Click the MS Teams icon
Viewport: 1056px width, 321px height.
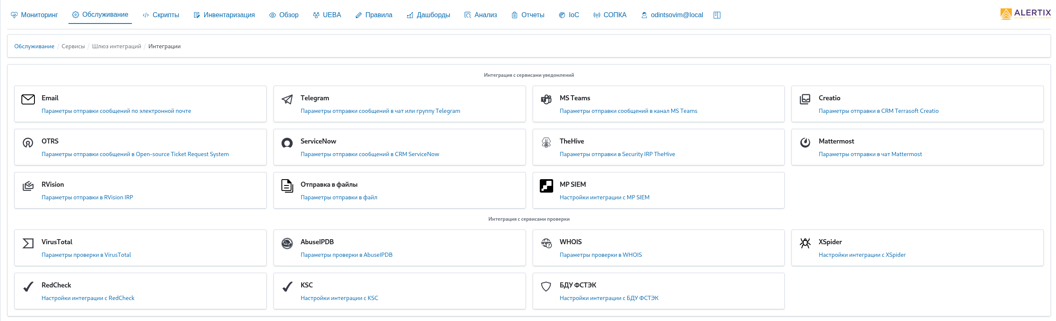546,99
